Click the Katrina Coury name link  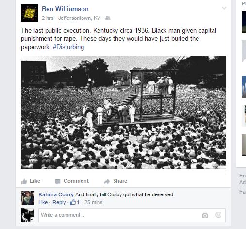click(56, 194)
